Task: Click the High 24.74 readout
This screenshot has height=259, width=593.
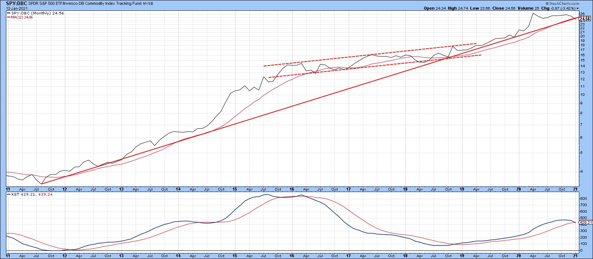Action: coord(459,8)
